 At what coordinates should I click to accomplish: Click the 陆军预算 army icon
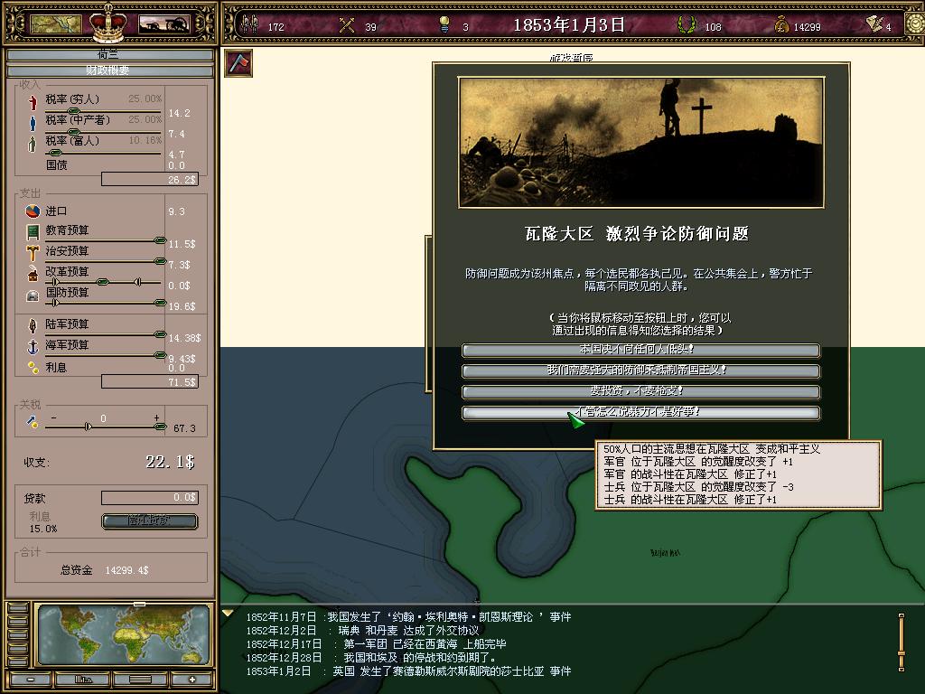point(33,325)
